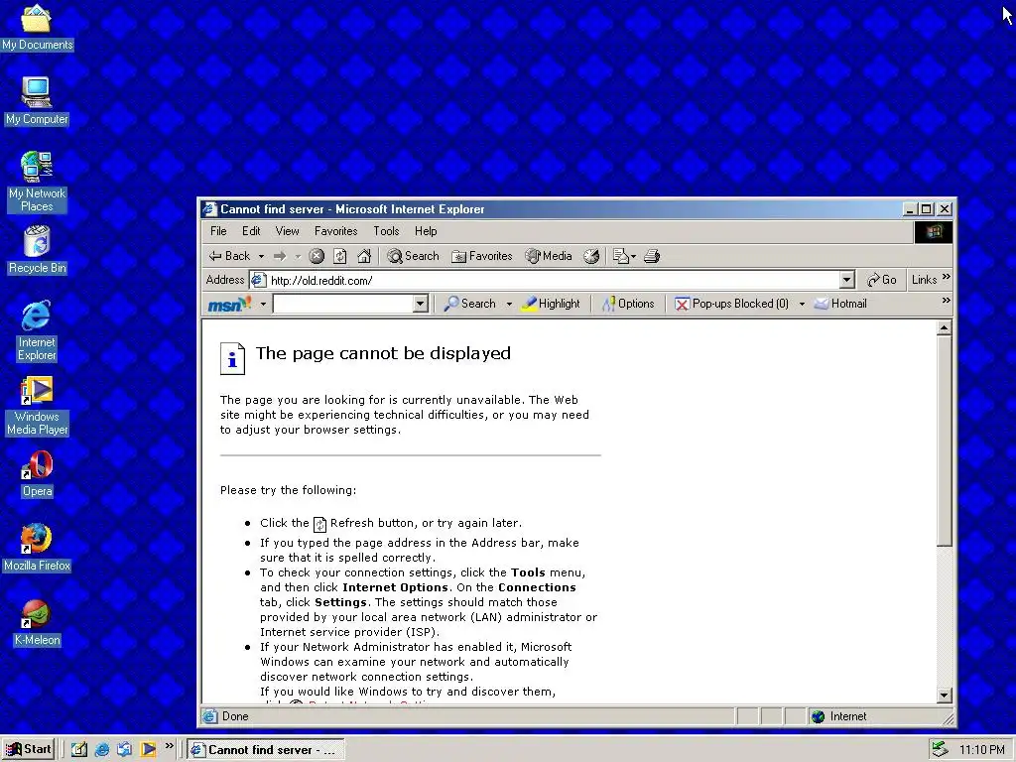Screen dimensions: 1016x762
Task: Click the Back arrow in IE toolbar
Action: [229, 256]
